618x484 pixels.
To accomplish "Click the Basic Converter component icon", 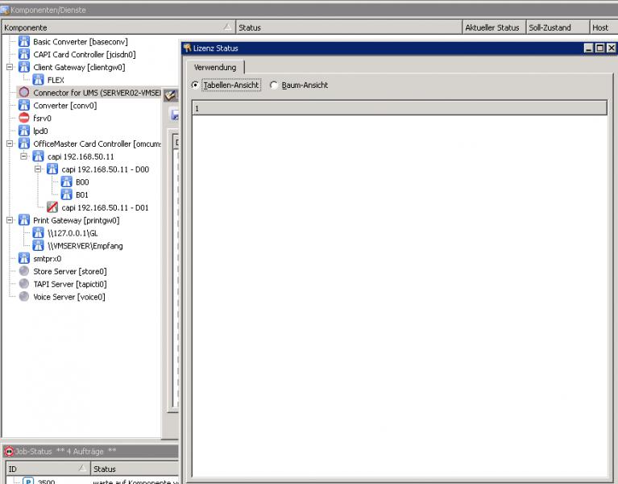I will point(24,41).
